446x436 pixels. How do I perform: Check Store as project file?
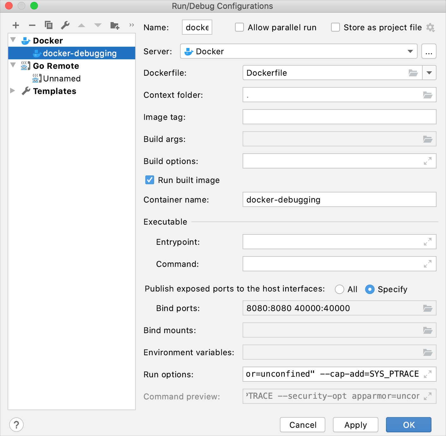coord(335,27)
